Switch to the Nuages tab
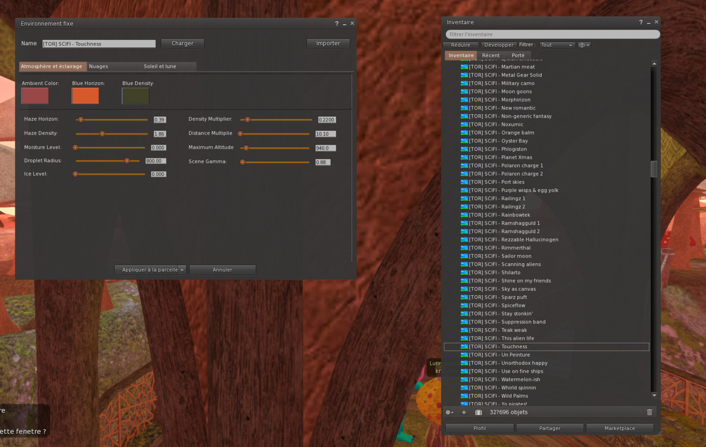This screenshot has width=706, height=447. point(99,66)
